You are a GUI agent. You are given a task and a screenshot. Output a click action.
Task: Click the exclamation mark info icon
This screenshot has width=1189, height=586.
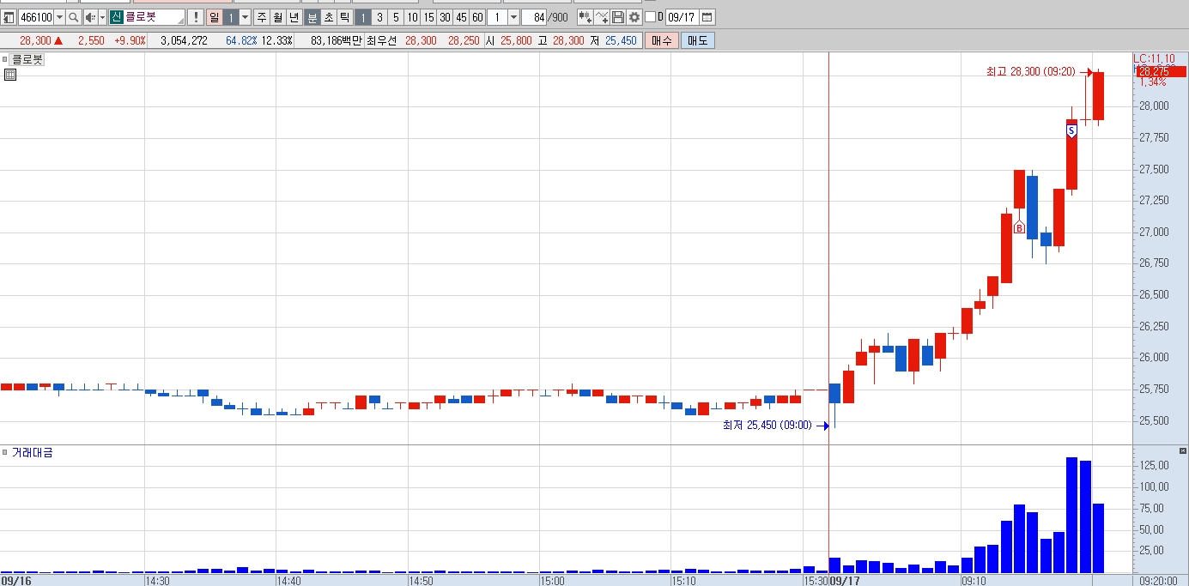196,17
